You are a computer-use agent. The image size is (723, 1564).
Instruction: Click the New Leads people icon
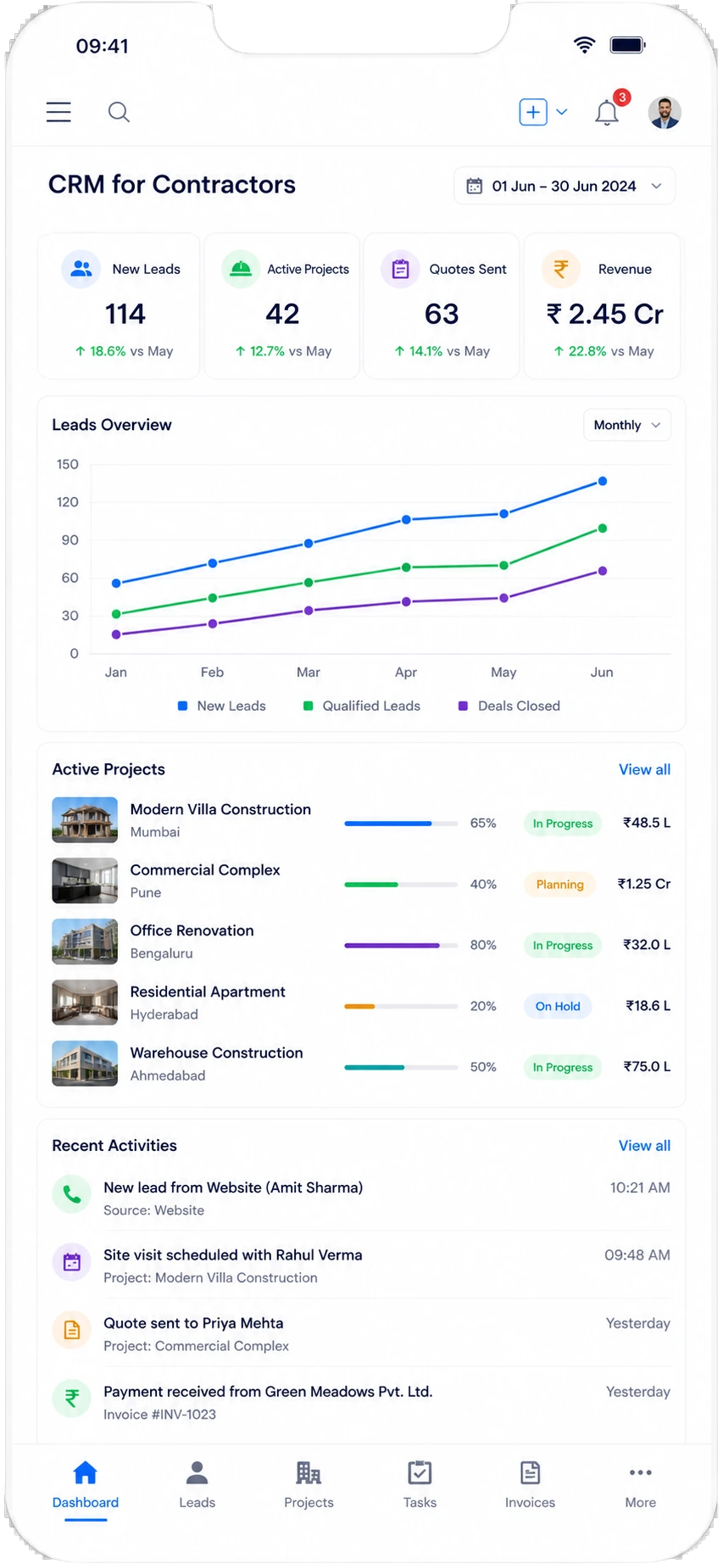[x=81, y=269]
